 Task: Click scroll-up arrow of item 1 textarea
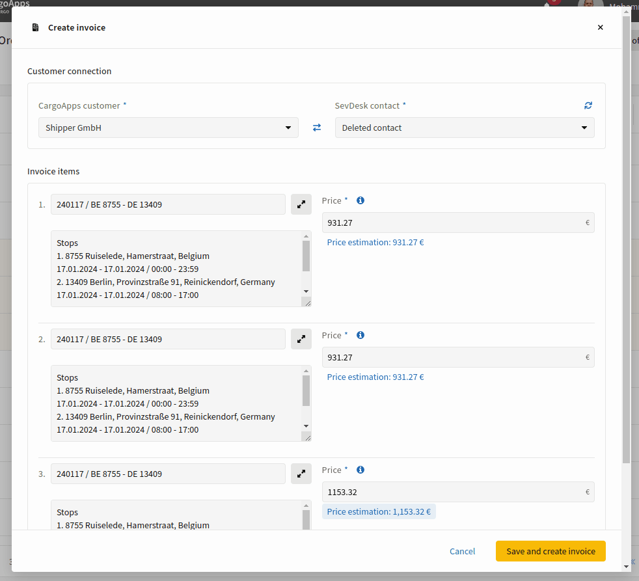(x=306, y=236)
